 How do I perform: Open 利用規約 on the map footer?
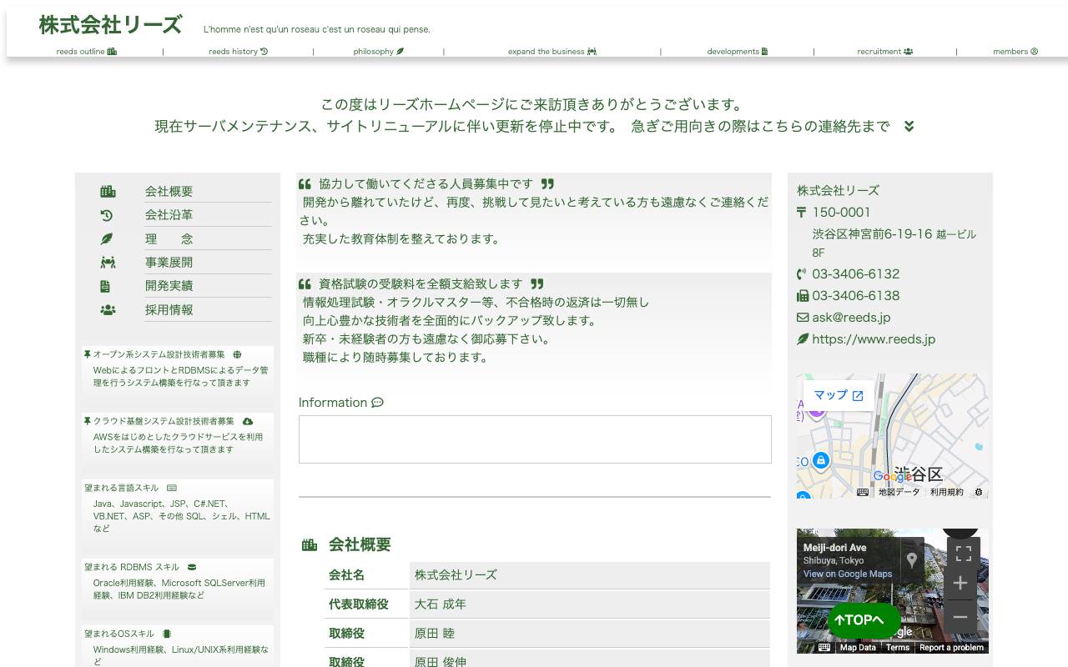(x=947, y=493)
